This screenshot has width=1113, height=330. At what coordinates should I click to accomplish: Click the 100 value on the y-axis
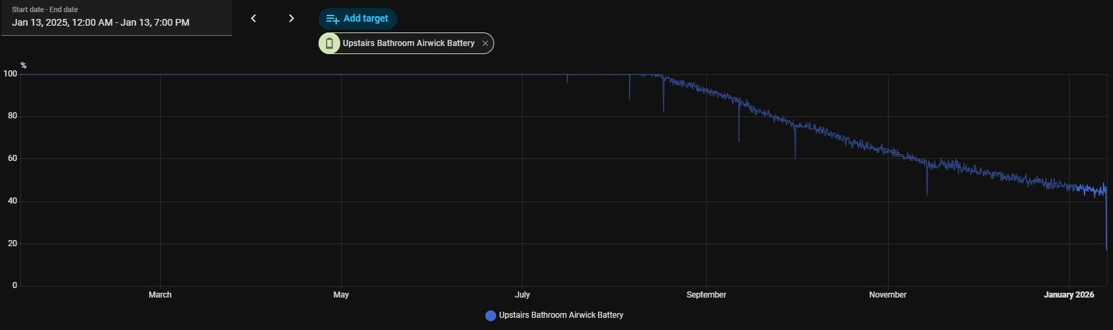click(x=10, y=74)
